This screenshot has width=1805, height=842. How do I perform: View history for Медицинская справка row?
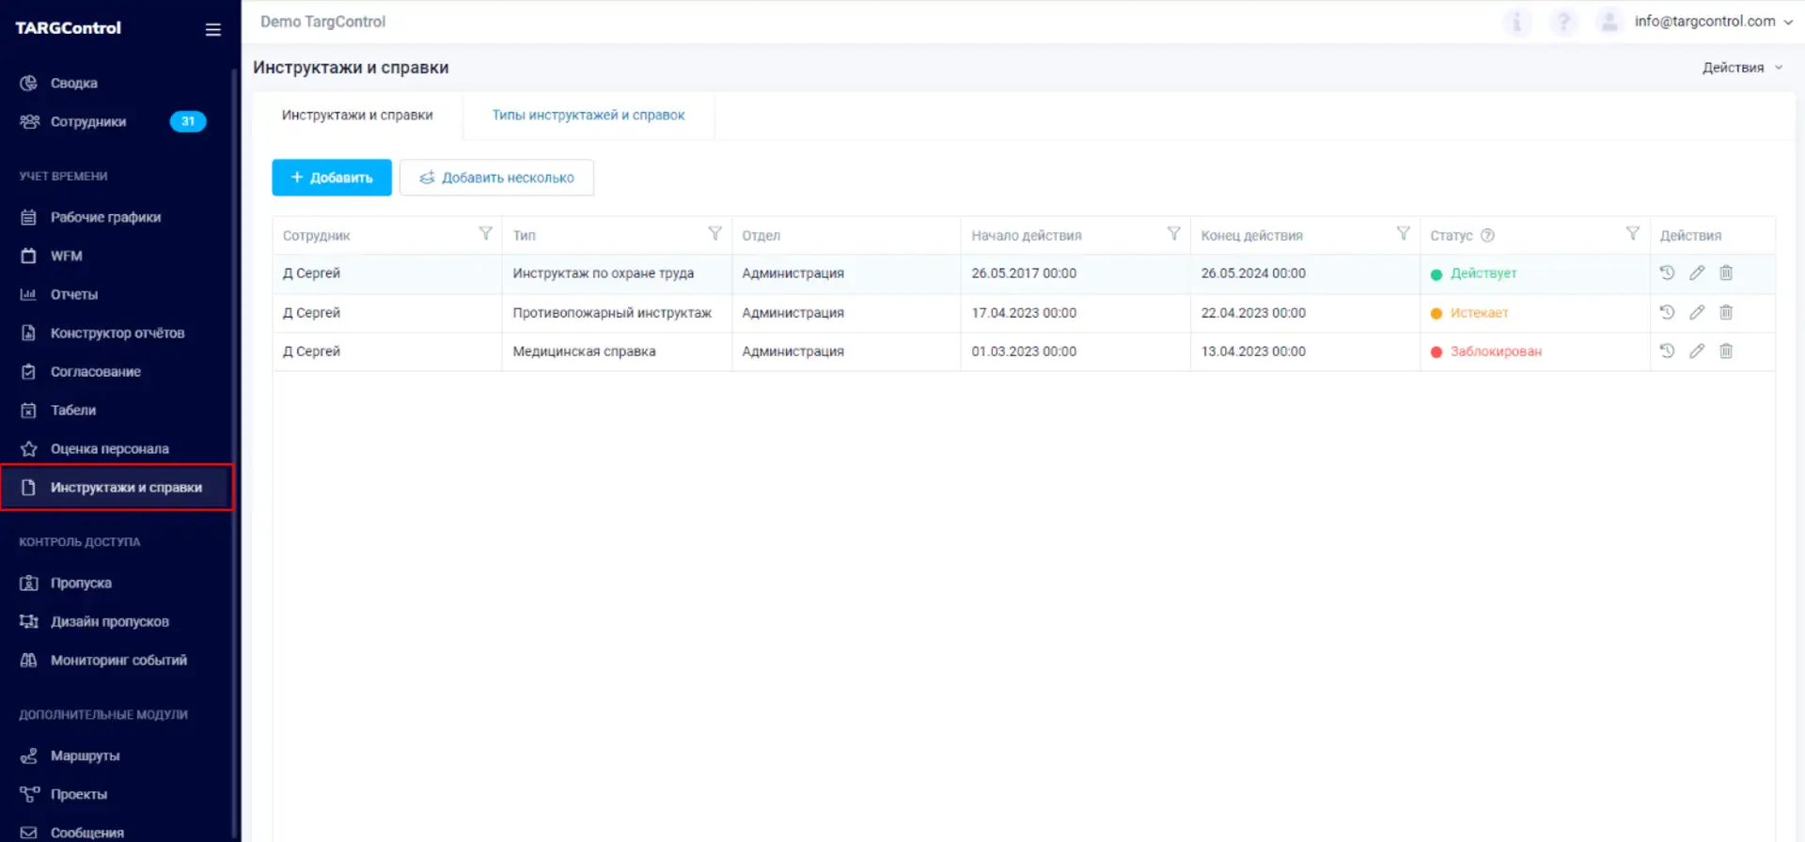tap(1667, 351)
